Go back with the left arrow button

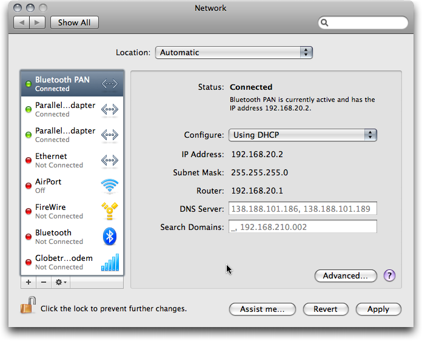[22, 22]
